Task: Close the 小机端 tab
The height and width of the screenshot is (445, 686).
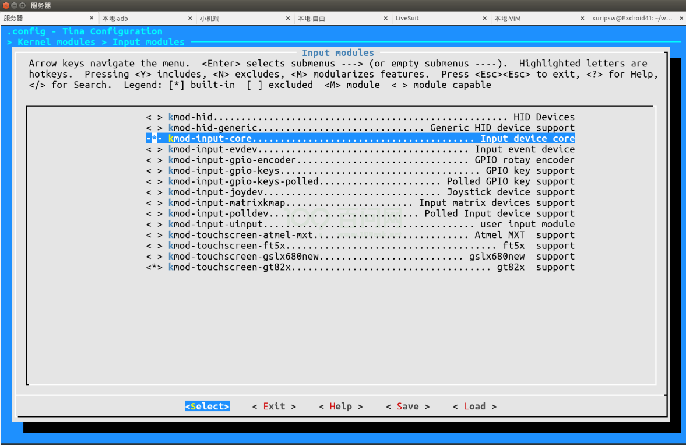Action: [x=288, y=19]
